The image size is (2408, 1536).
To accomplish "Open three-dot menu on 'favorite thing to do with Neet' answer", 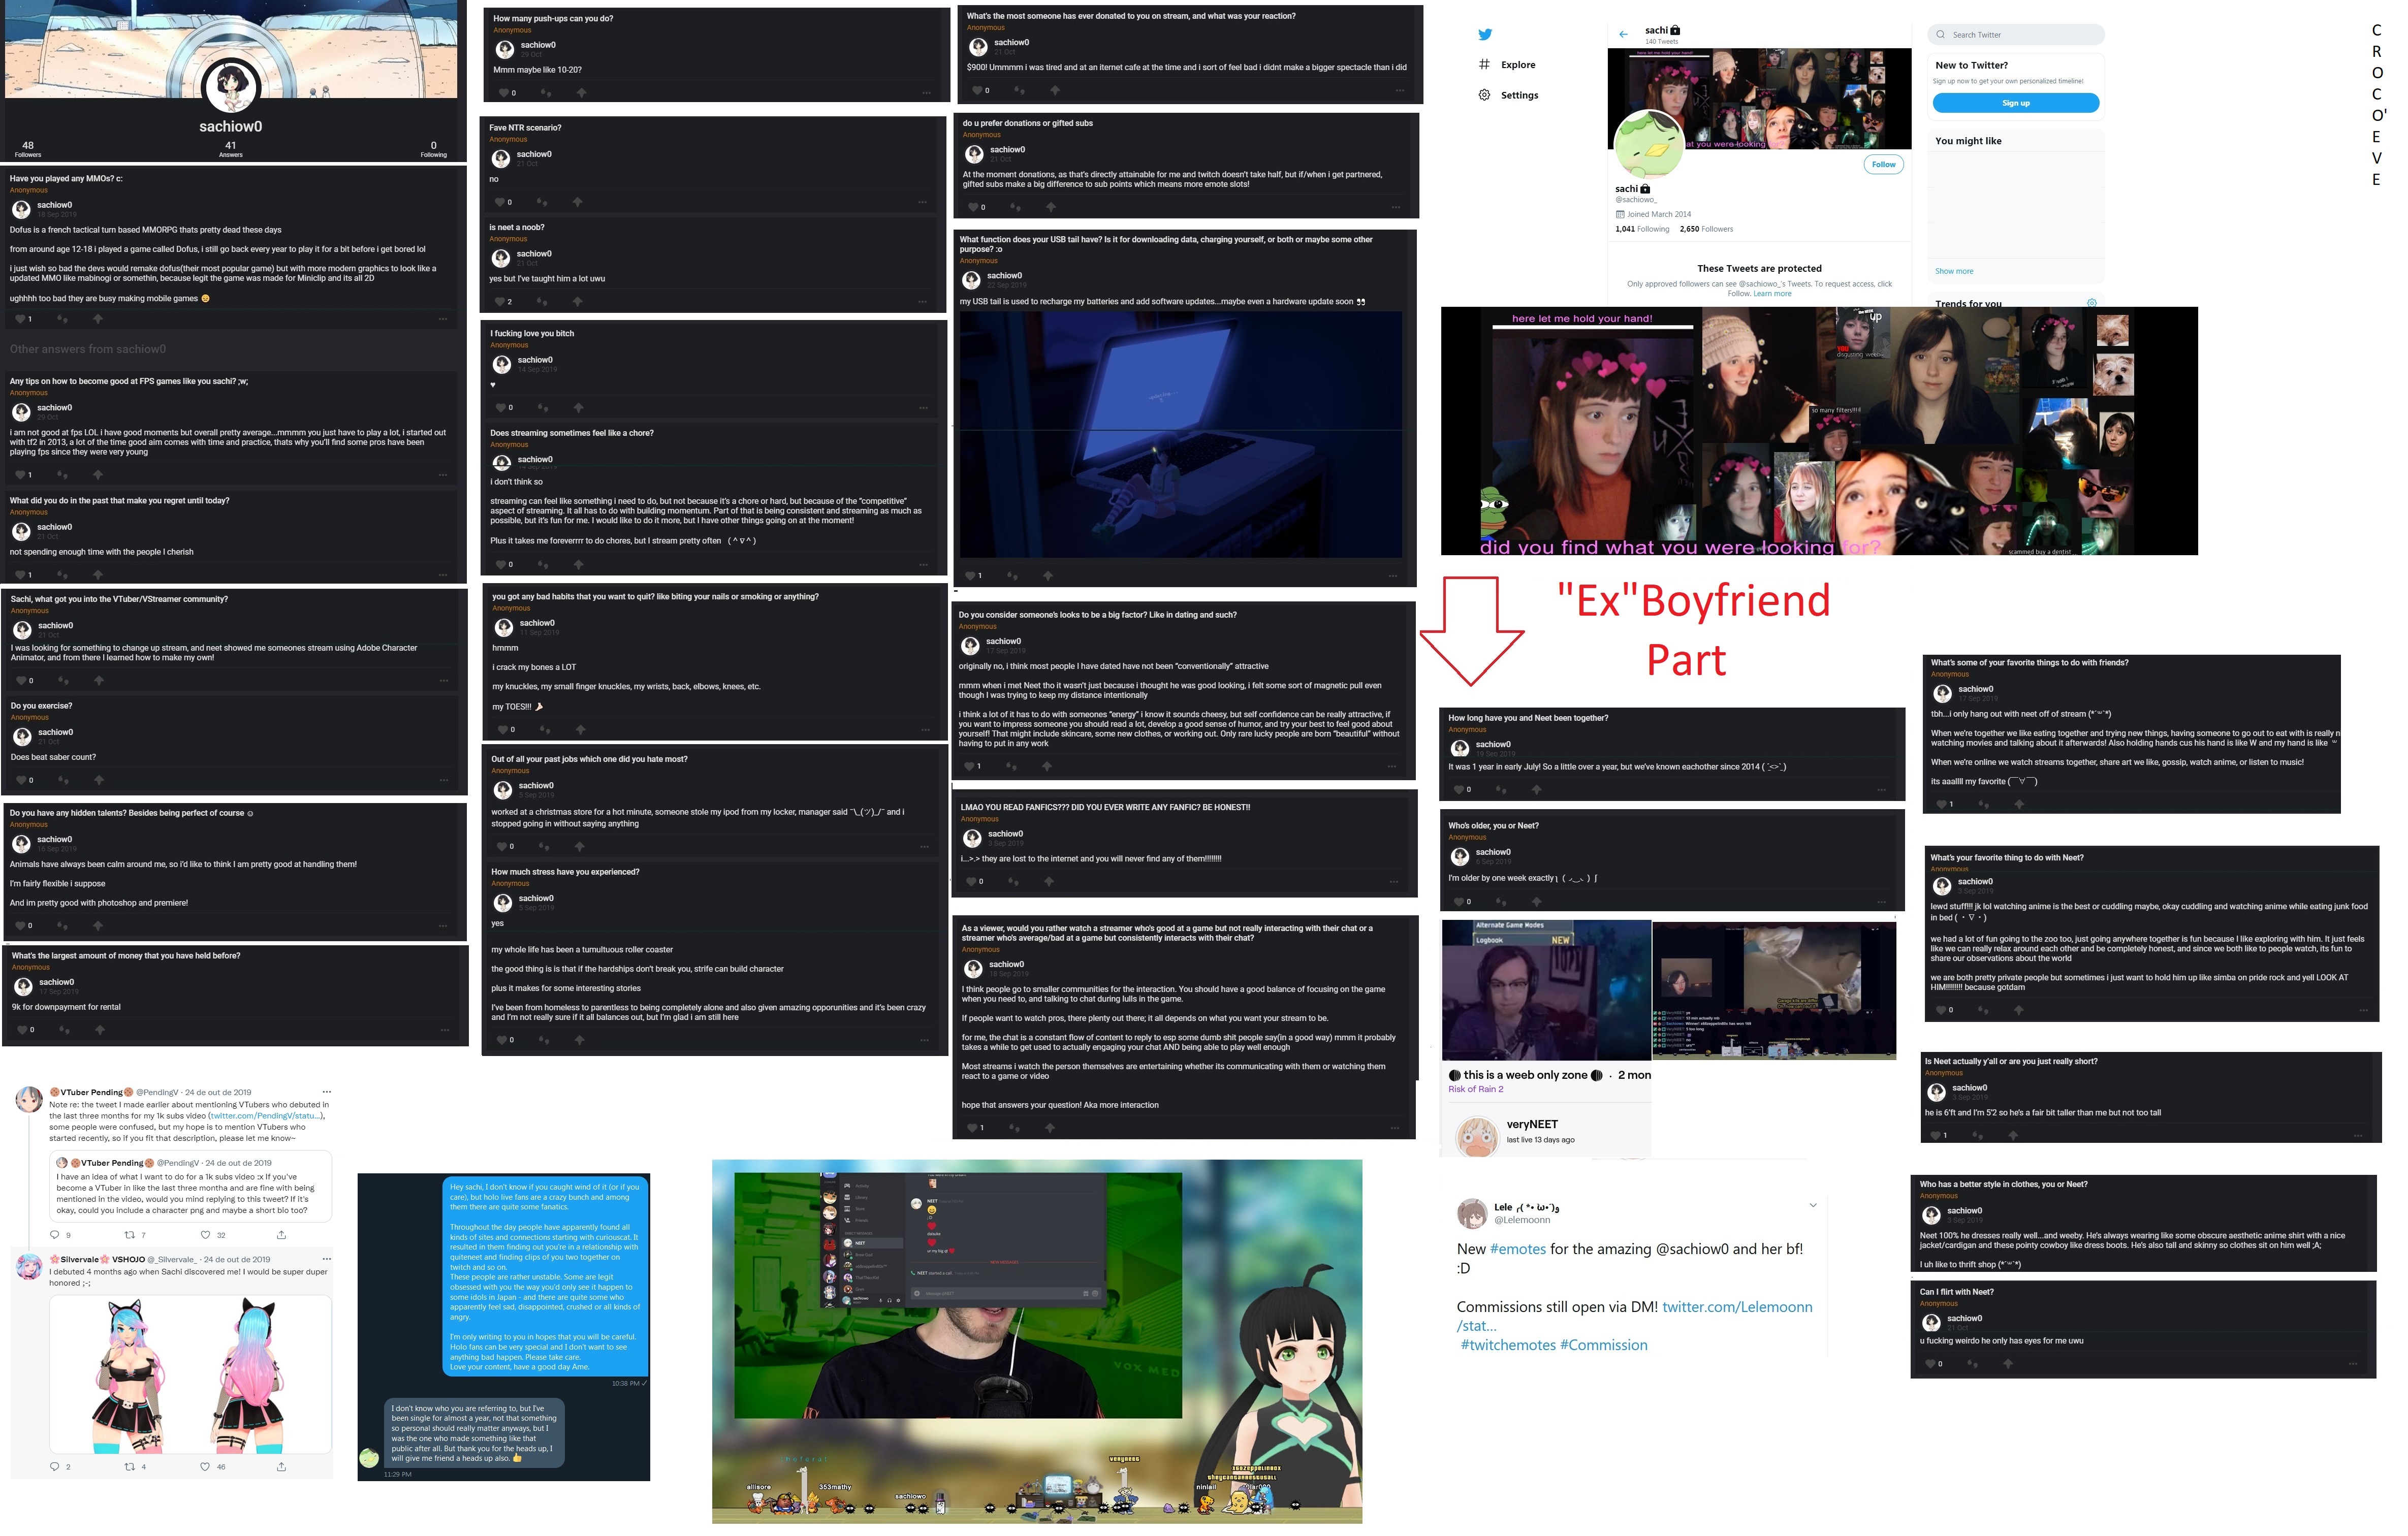I will coord(2364,1010).
